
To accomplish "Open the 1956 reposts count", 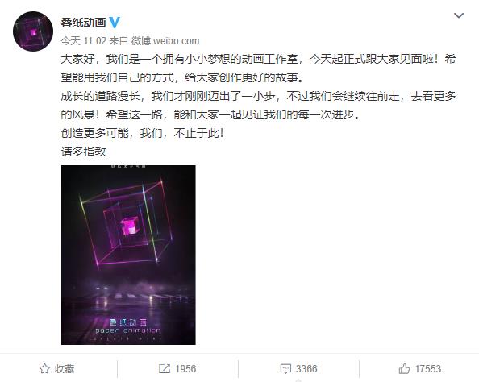I will pyautogui.click(x=185, y=369).
